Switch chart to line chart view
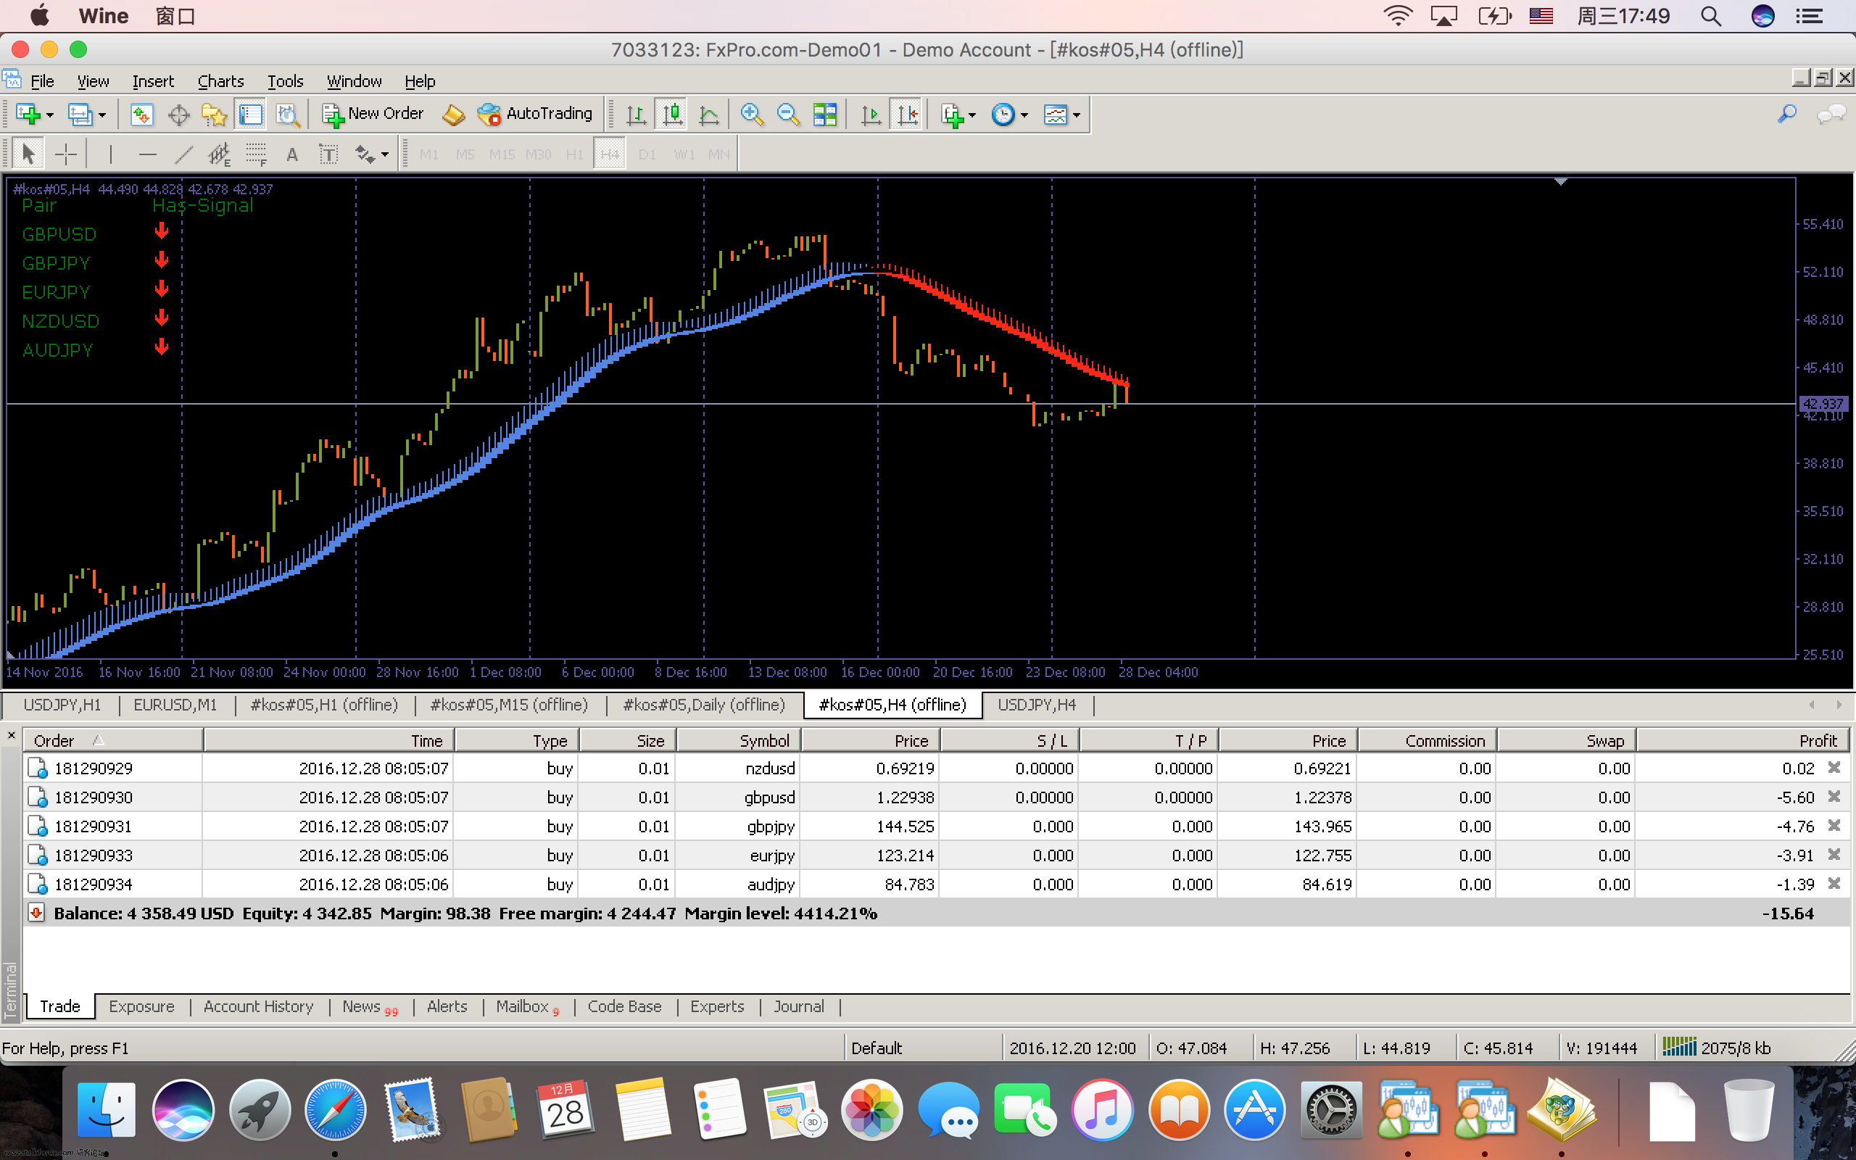The image size is (1856, 1160). click(710, 115)
